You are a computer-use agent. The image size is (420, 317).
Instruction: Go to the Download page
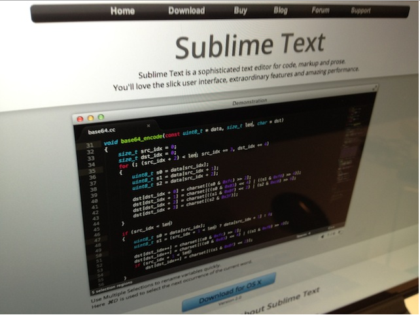[x=186, y=10]
